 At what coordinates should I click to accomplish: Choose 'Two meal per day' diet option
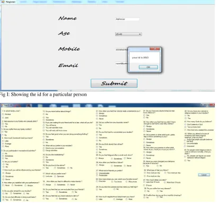coord(165,173)
